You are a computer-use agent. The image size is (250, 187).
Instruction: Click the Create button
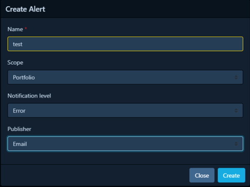click(x=231, y=175)
